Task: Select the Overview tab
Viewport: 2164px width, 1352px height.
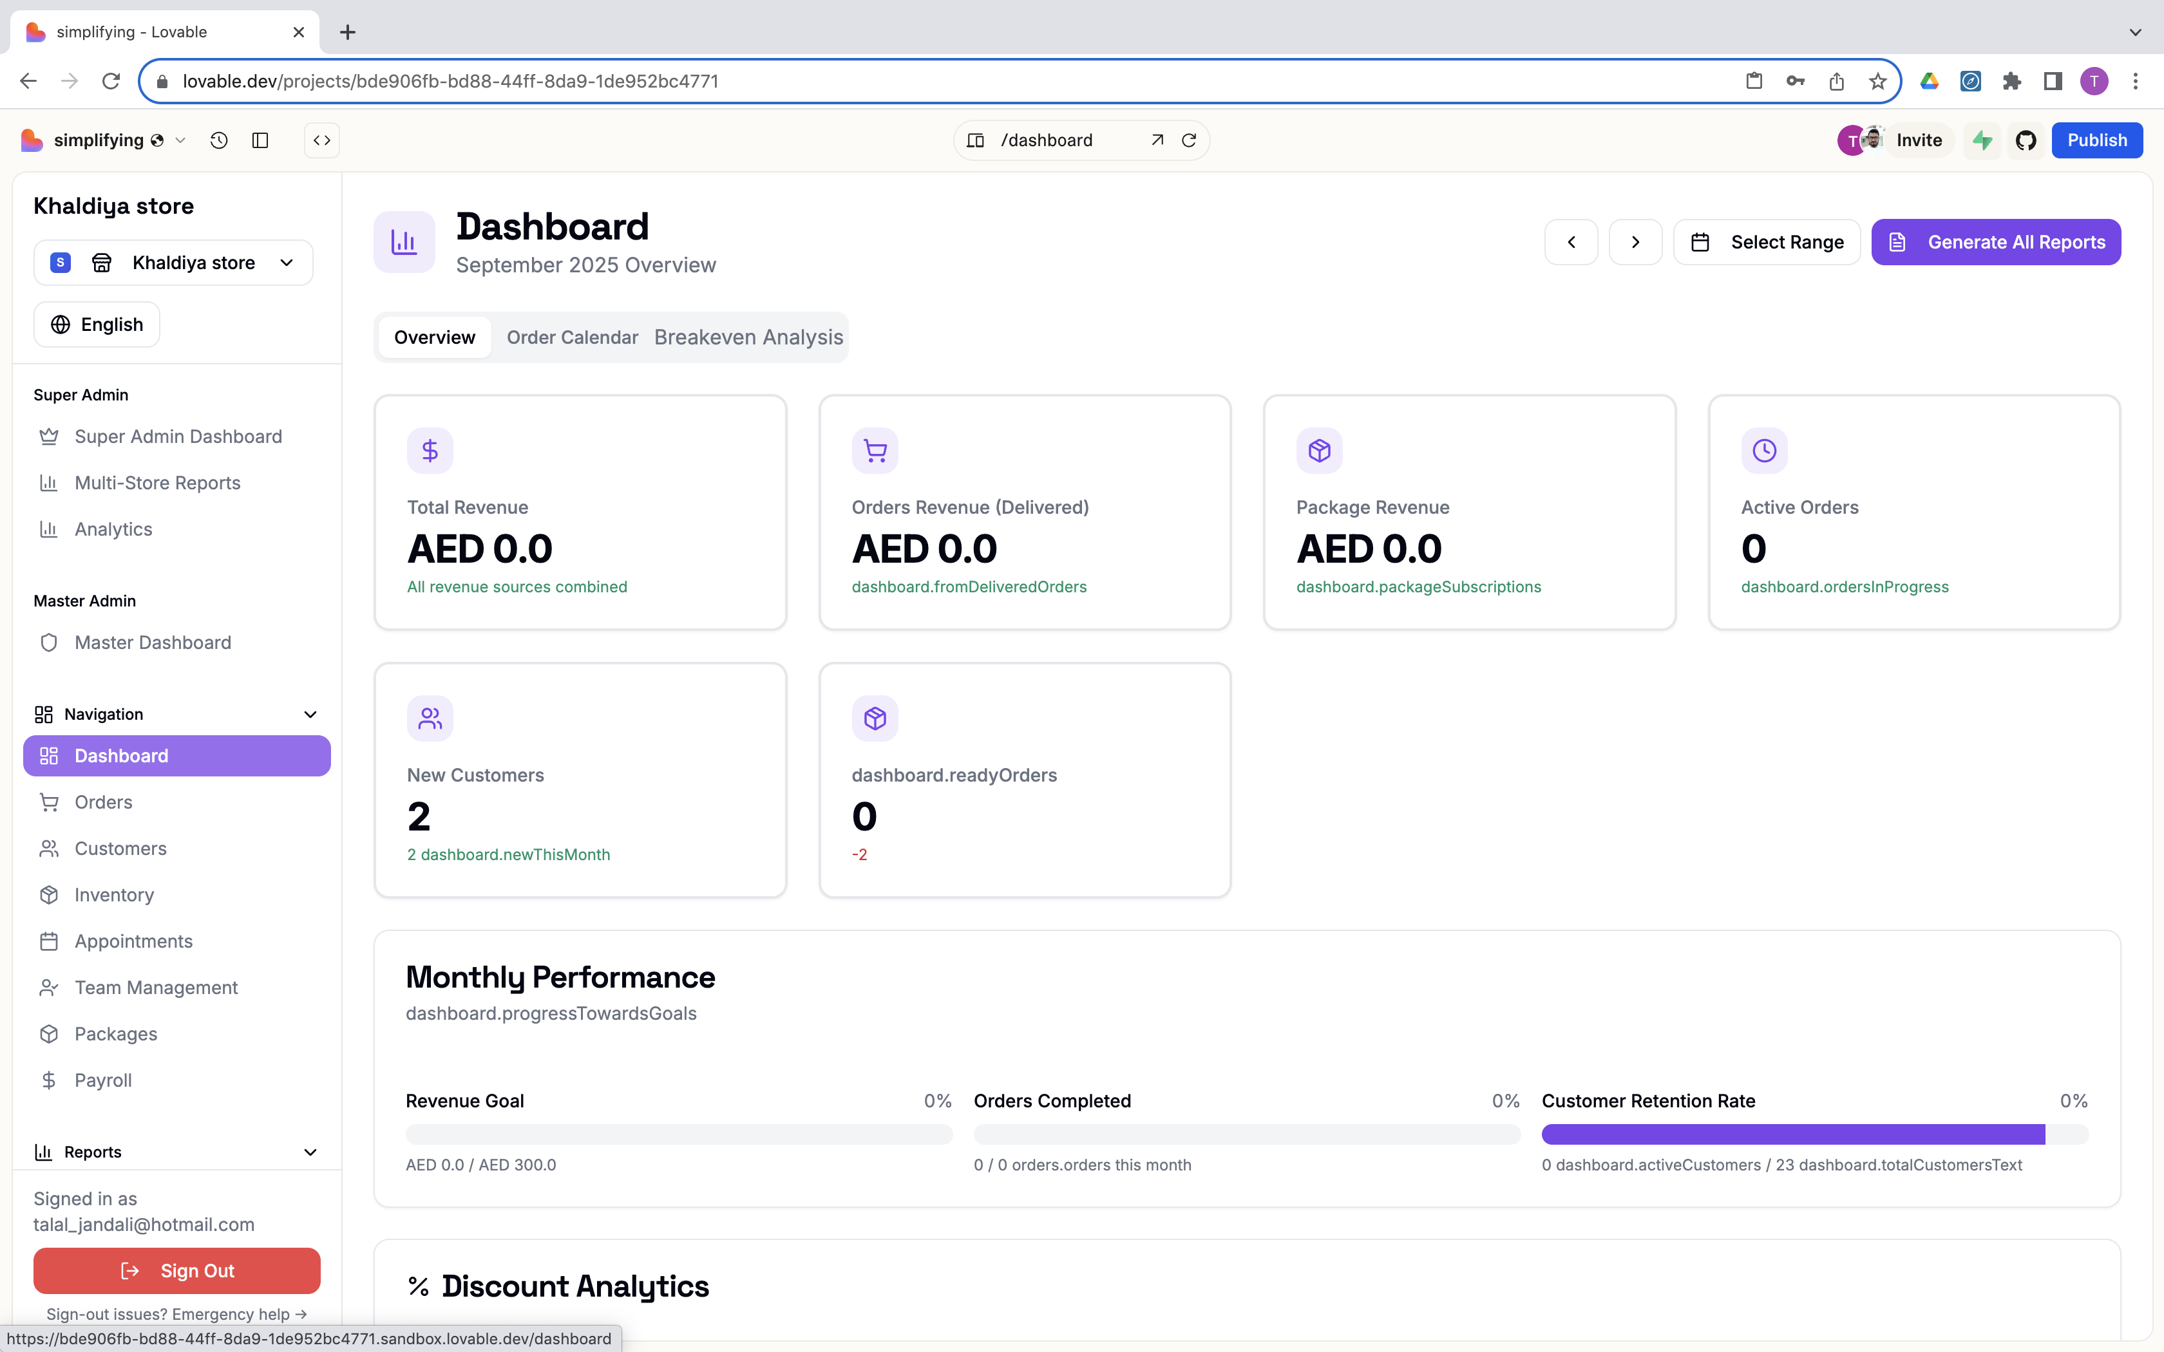Action: (435, 337)
